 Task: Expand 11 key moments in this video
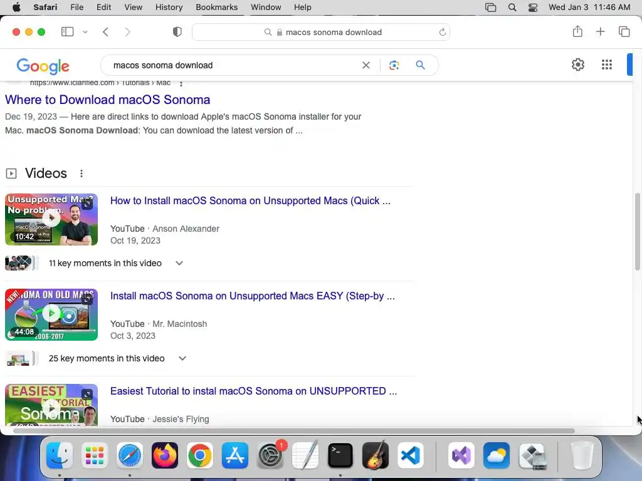coord(115,264)
